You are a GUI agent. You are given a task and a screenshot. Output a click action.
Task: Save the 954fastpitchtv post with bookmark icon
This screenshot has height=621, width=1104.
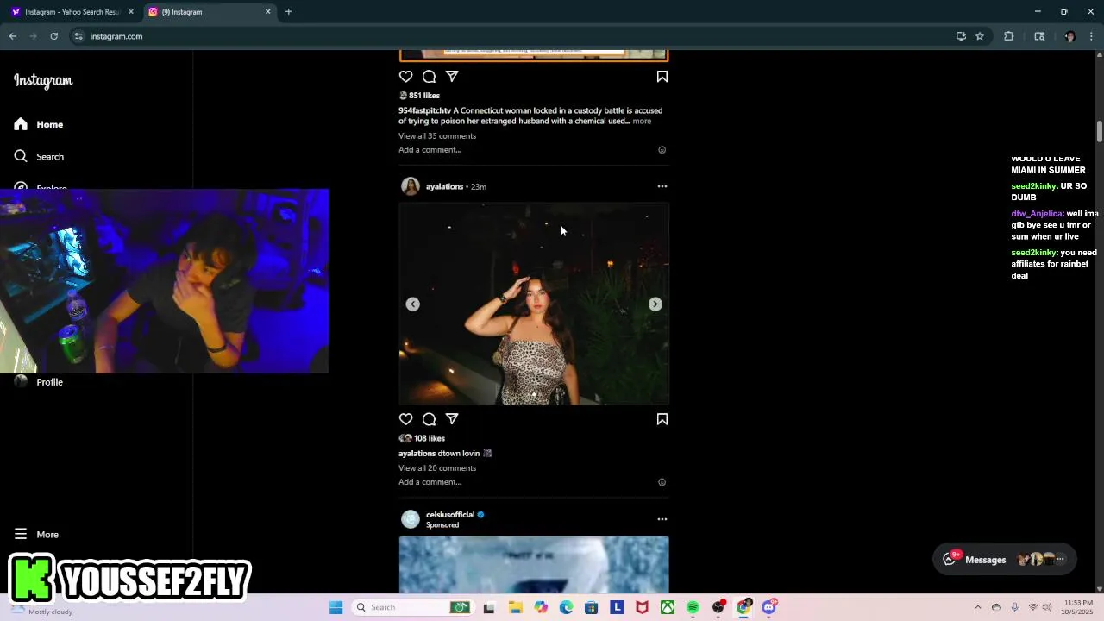[x=662, y=77]
